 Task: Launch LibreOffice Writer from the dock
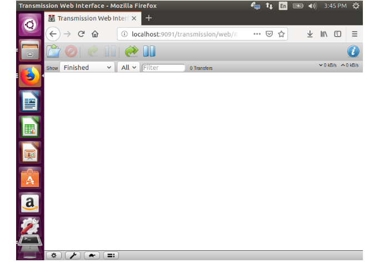coord(30,102)
